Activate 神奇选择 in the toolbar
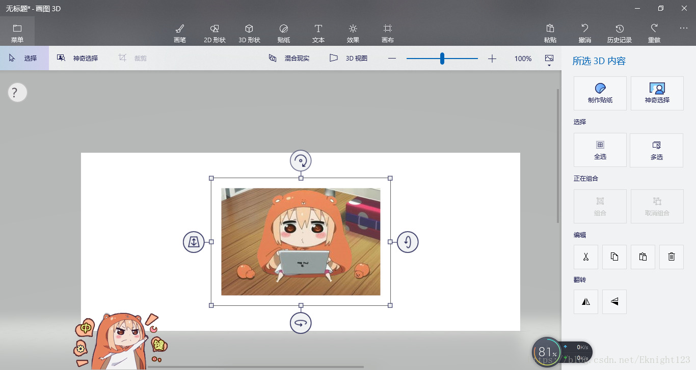 coord(77,58)
